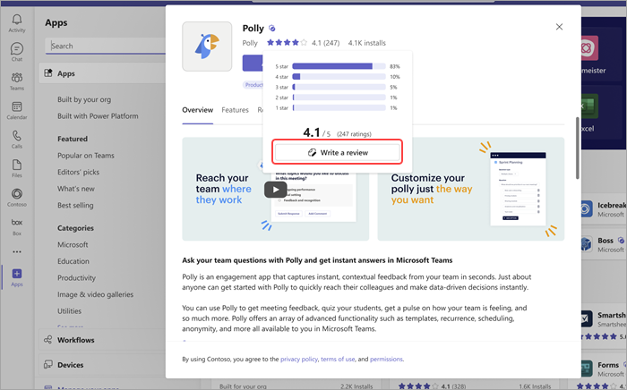Open Best selling list
This screenshot has width=627, height=390.
point(75,205)
